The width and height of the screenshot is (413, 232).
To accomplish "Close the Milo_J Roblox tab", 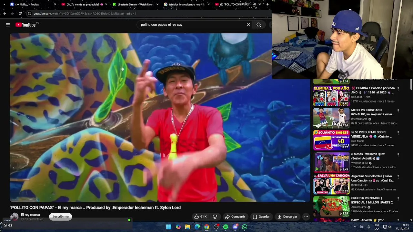I will [55, 5].
